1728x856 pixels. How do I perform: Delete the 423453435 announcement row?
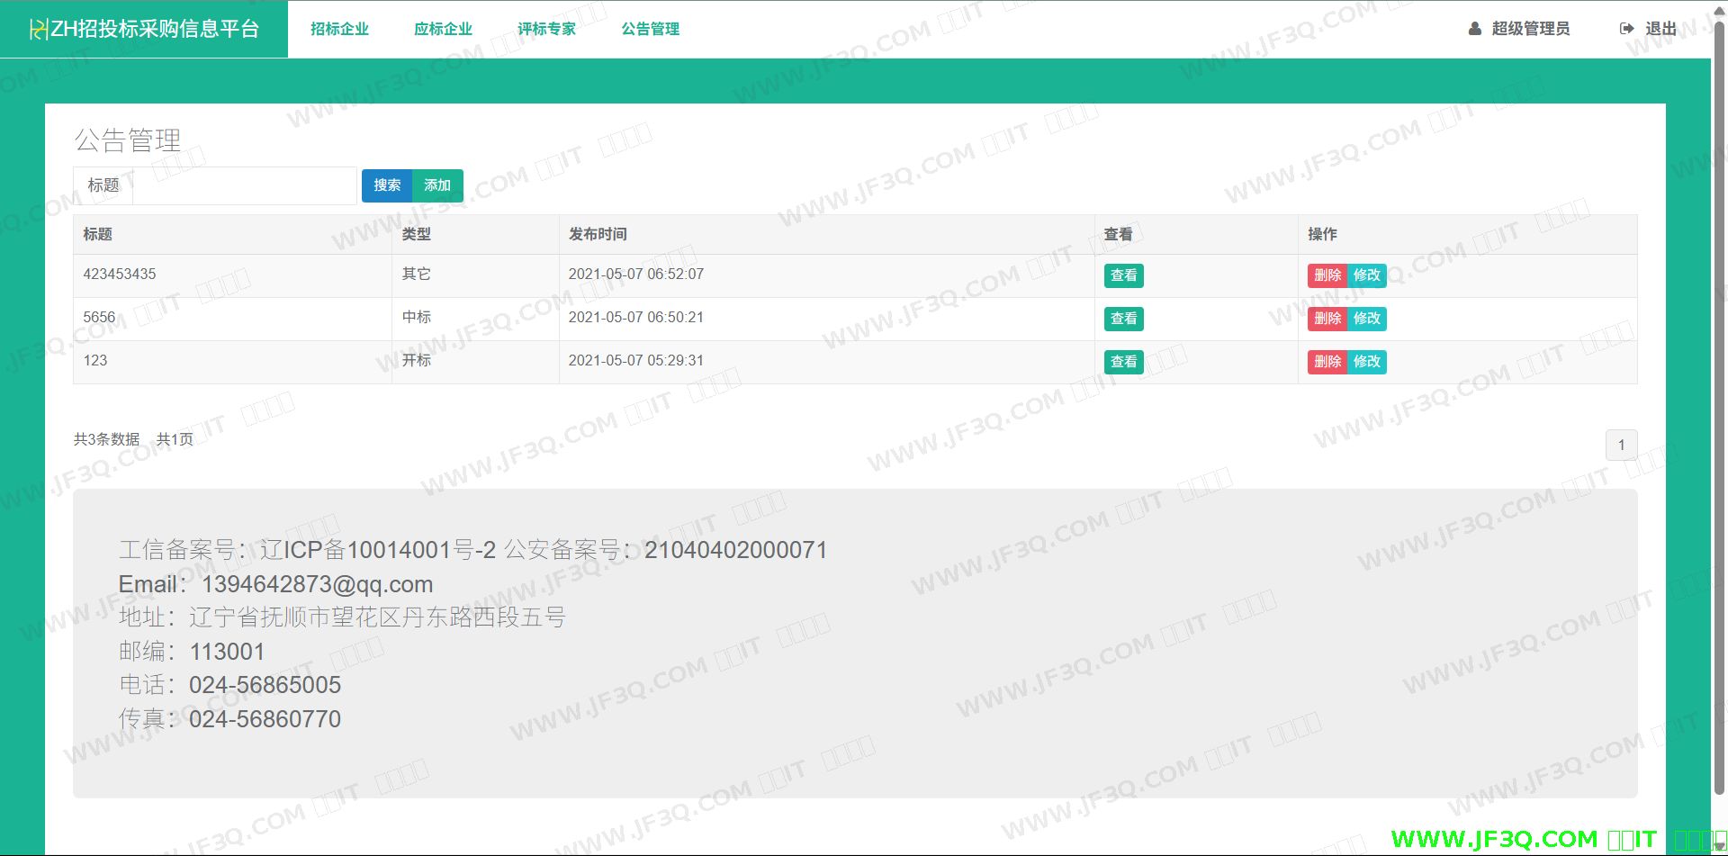tap(1327, 275)
